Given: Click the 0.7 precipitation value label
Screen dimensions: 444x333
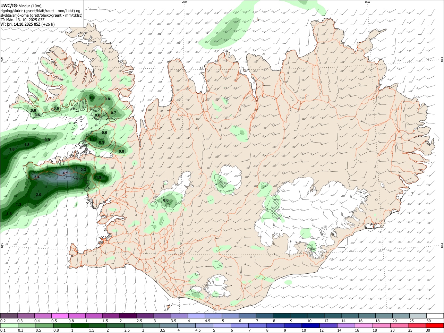Looking at the screenshot, I should [113, 113].
